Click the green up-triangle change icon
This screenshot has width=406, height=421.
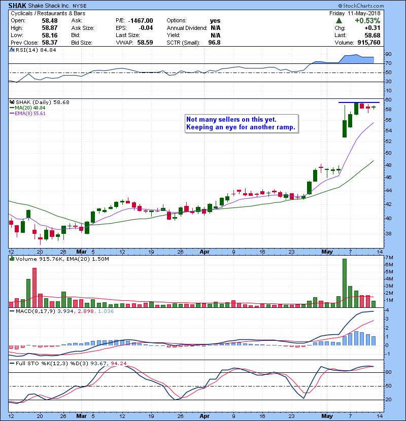[x=339, y=21]
